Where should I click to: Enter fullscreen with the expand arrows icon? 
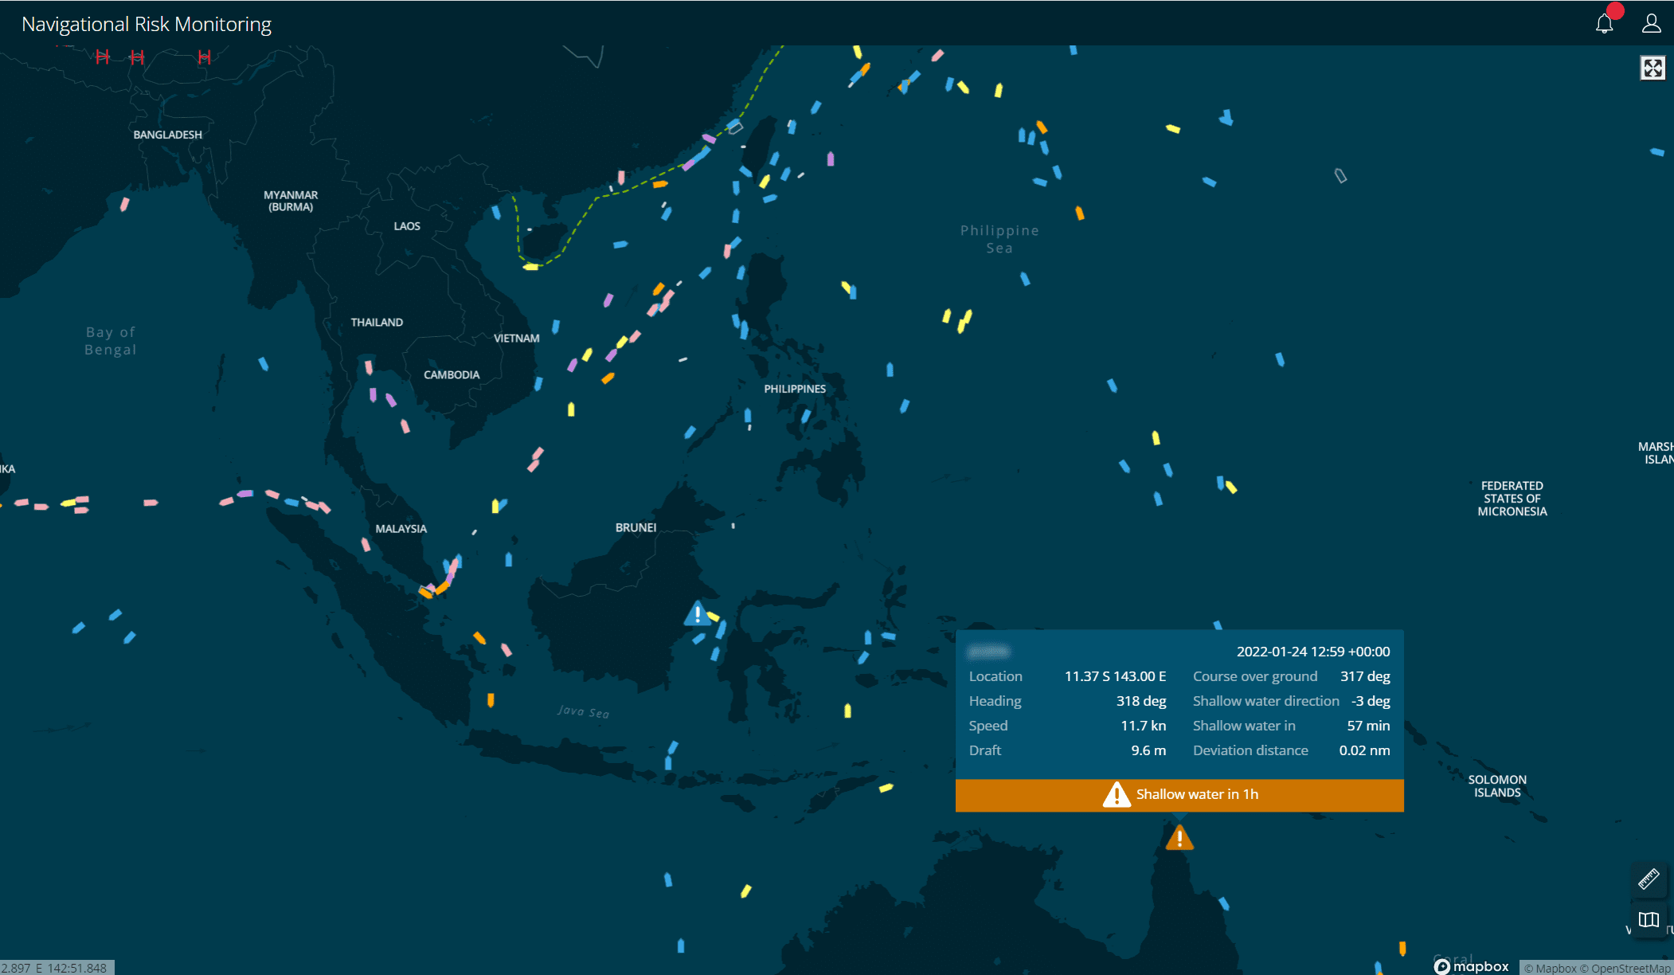click(x=1652, y=68)
